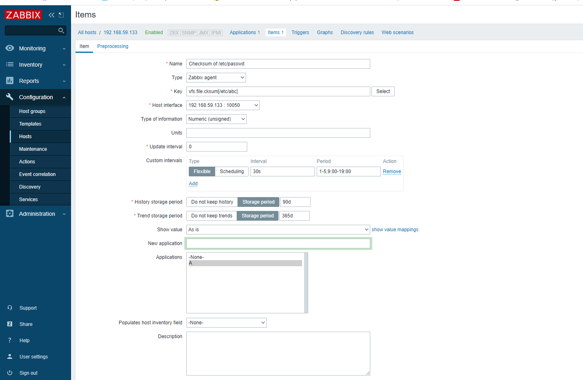Click the search magnifier icon
583x380 pixels.
(61, 30)
